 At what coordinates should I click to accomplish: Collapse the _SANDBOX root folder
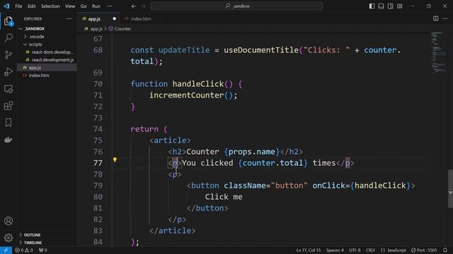click(47, 29)
